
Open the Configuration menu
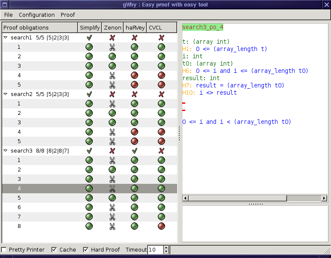pyautogui.click(x=37, y=15)
